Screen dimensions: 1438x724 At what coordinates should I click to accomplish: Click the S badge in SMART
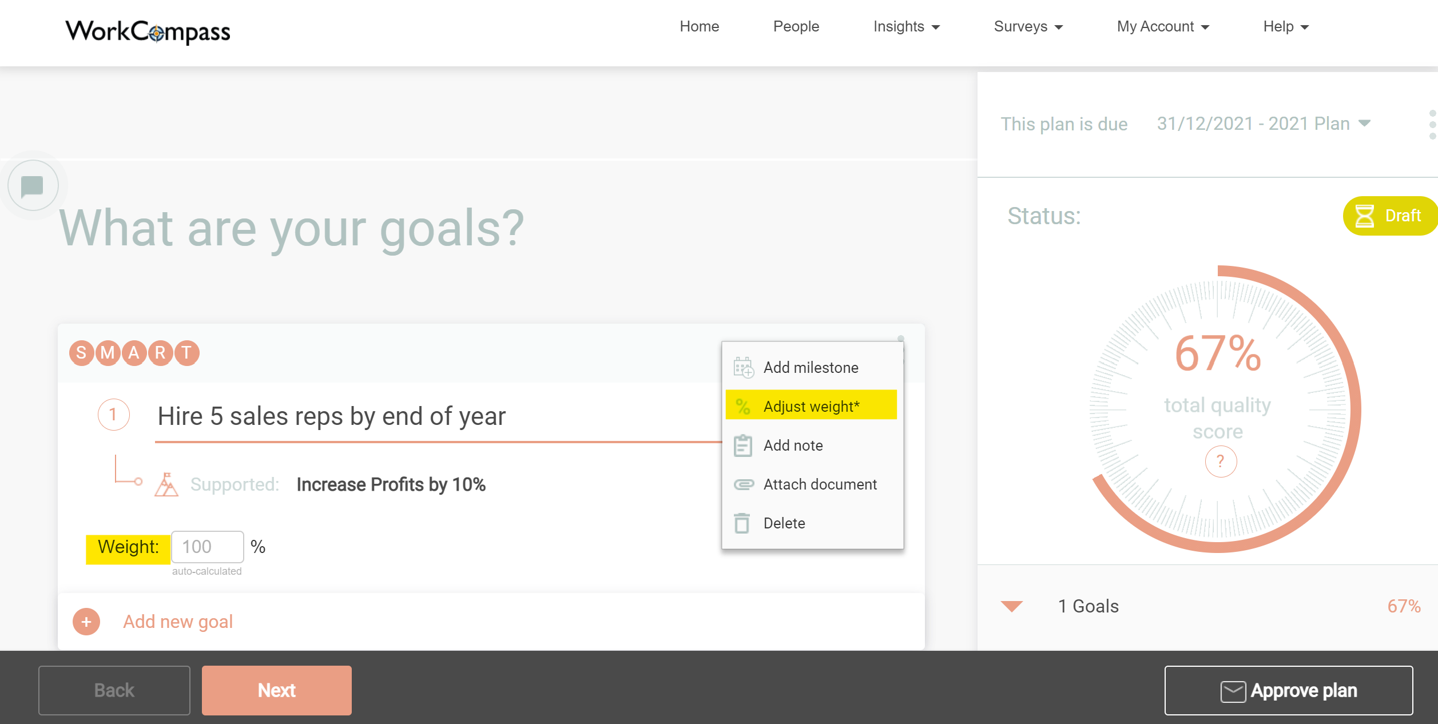point(82,353)
